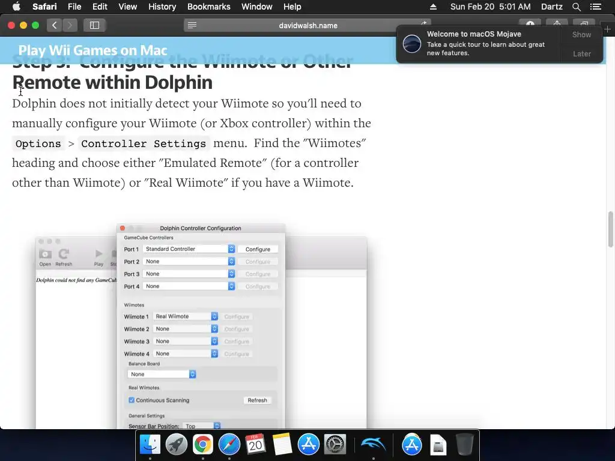Open Reader view icon in address bar
615x461 pixels.
[192, 25]
